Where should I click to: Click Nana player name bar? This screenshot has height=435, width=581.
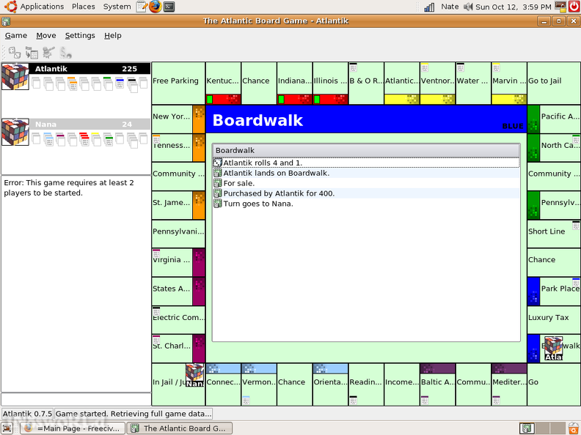point(89,124)
